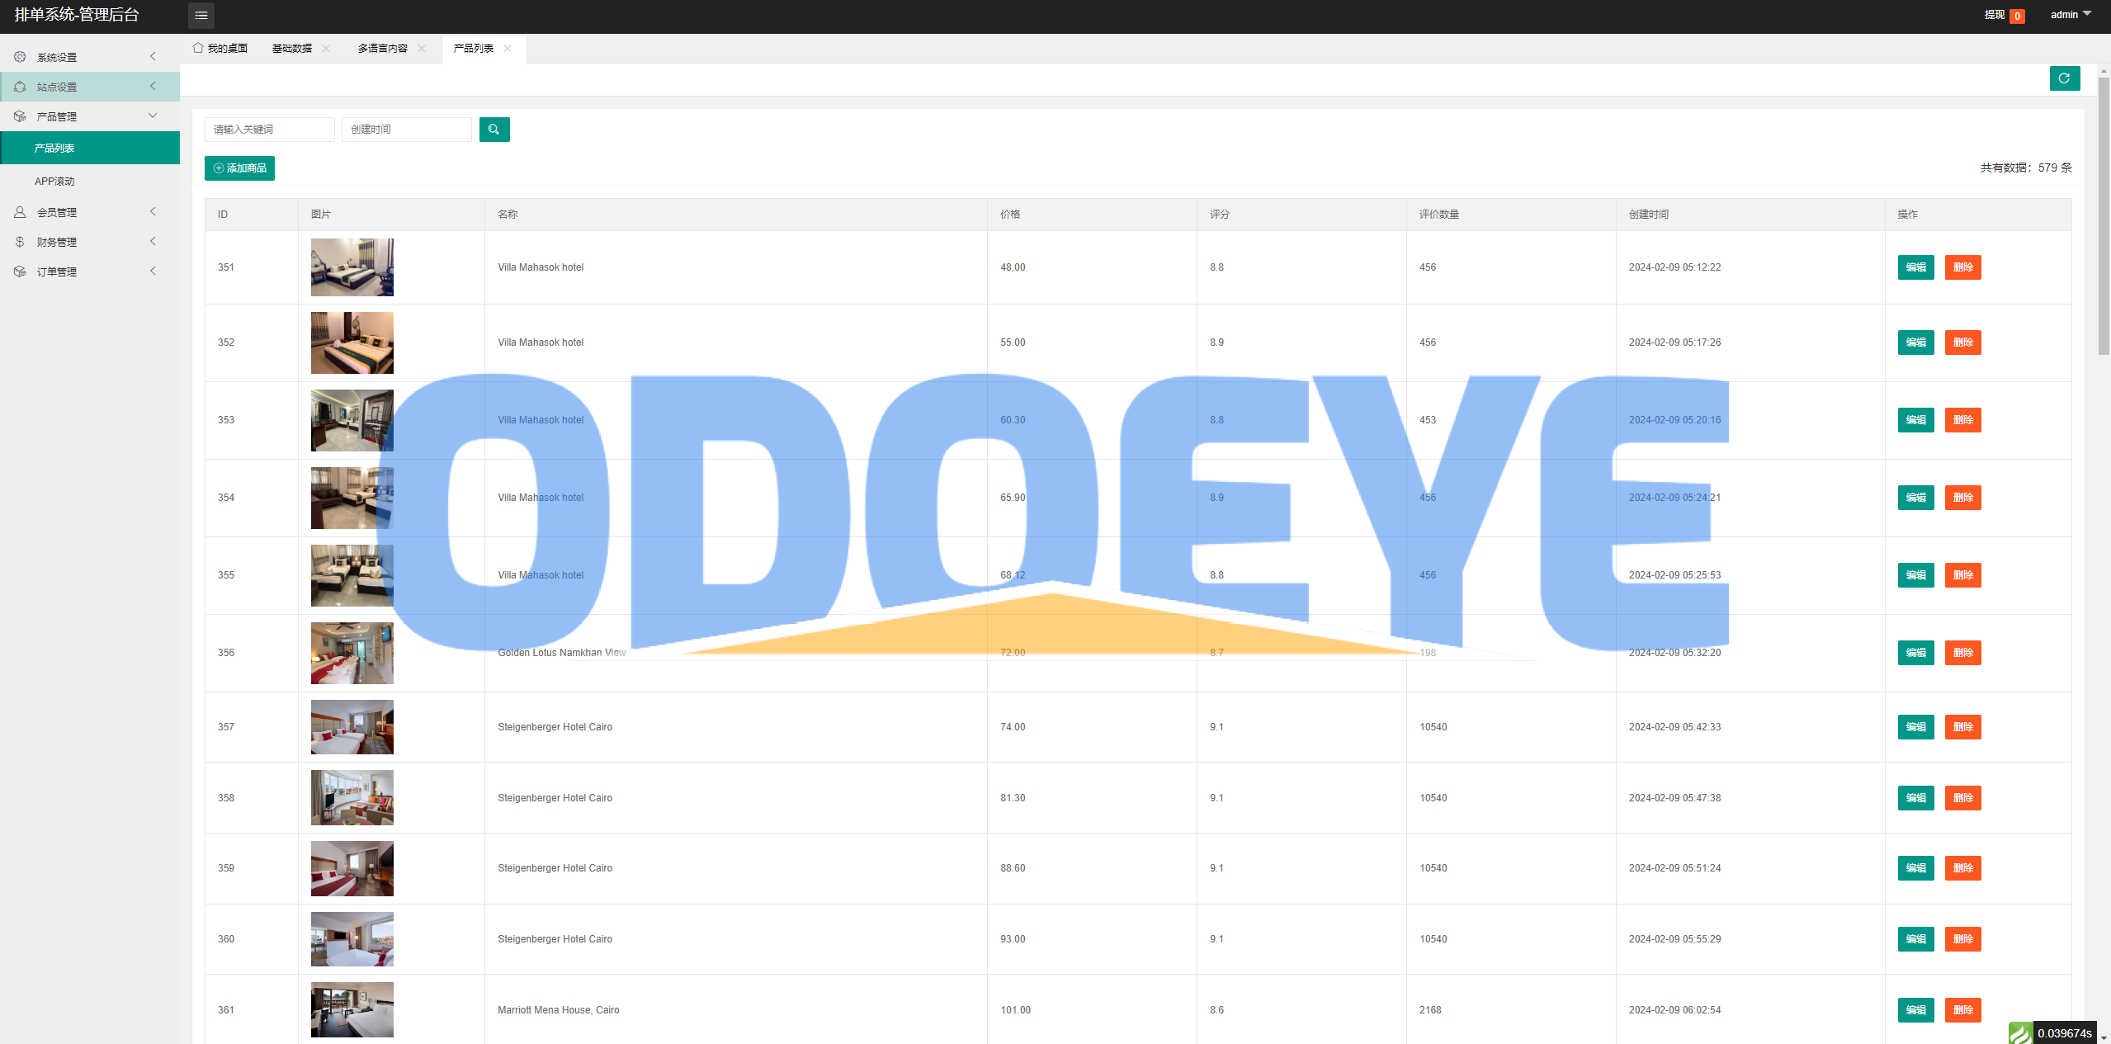The image size is (2111, 1044).
Task: Click the 财务管理 dollar icon
Action: (x=20, y=242)
